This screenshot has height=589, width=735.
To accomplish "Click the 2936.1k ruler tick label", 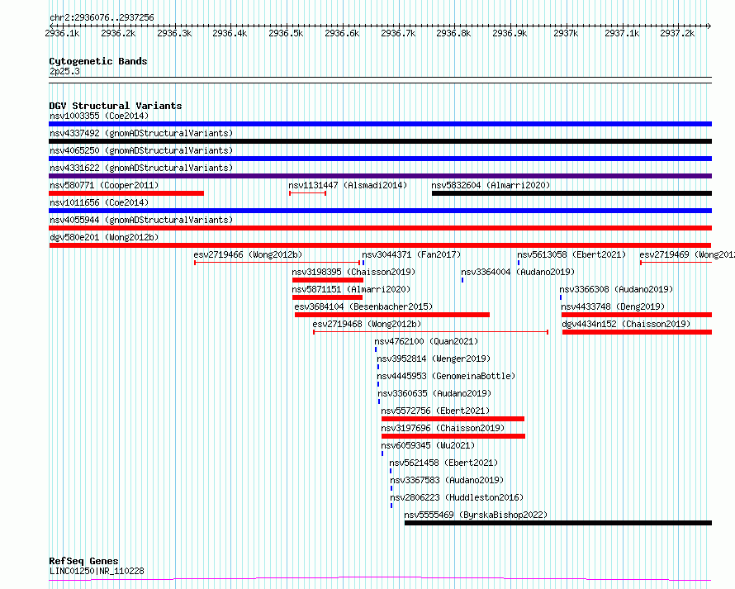I will click(62, 33).
